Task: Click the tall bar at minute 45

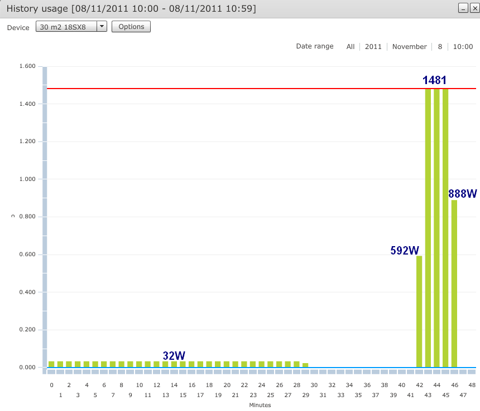Action: point(445,228)
